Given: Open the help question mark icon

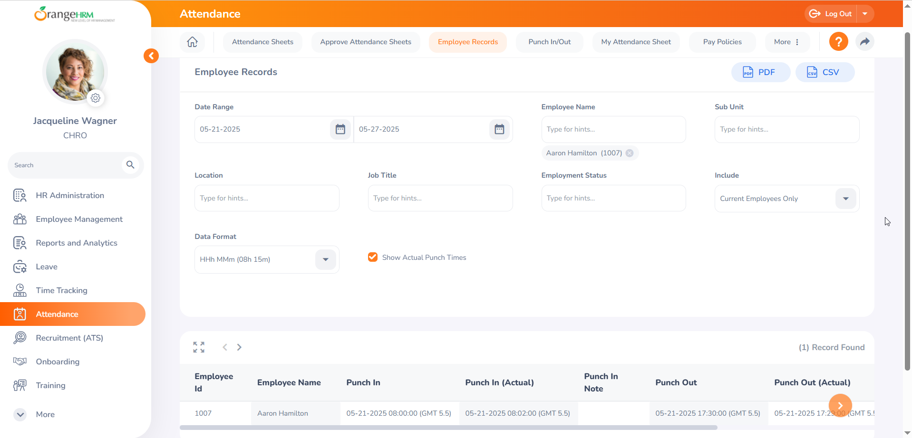Looking at the screenshot, I should (x=838, y=42).
